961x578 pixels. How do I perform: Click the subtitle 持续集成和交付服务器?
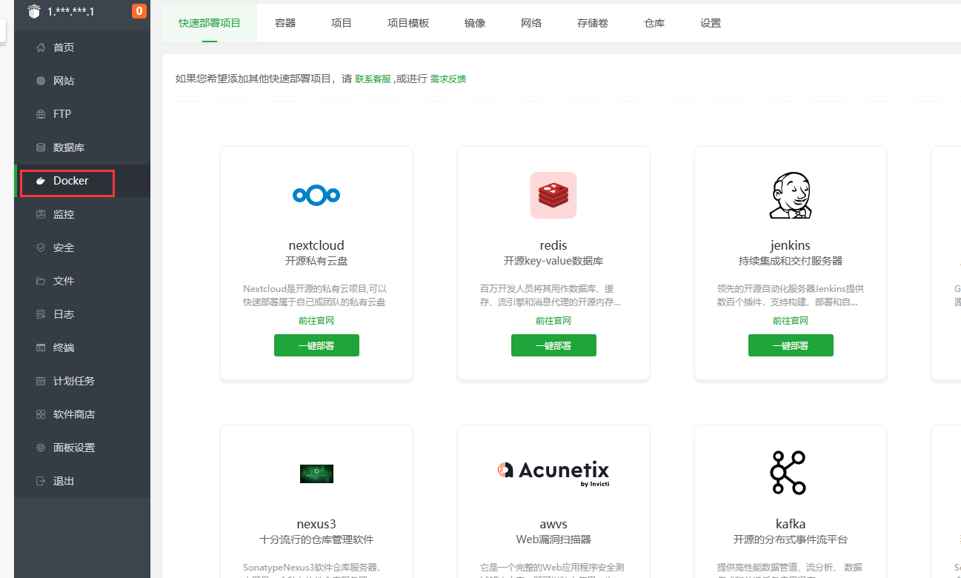(x=791, y=261)
